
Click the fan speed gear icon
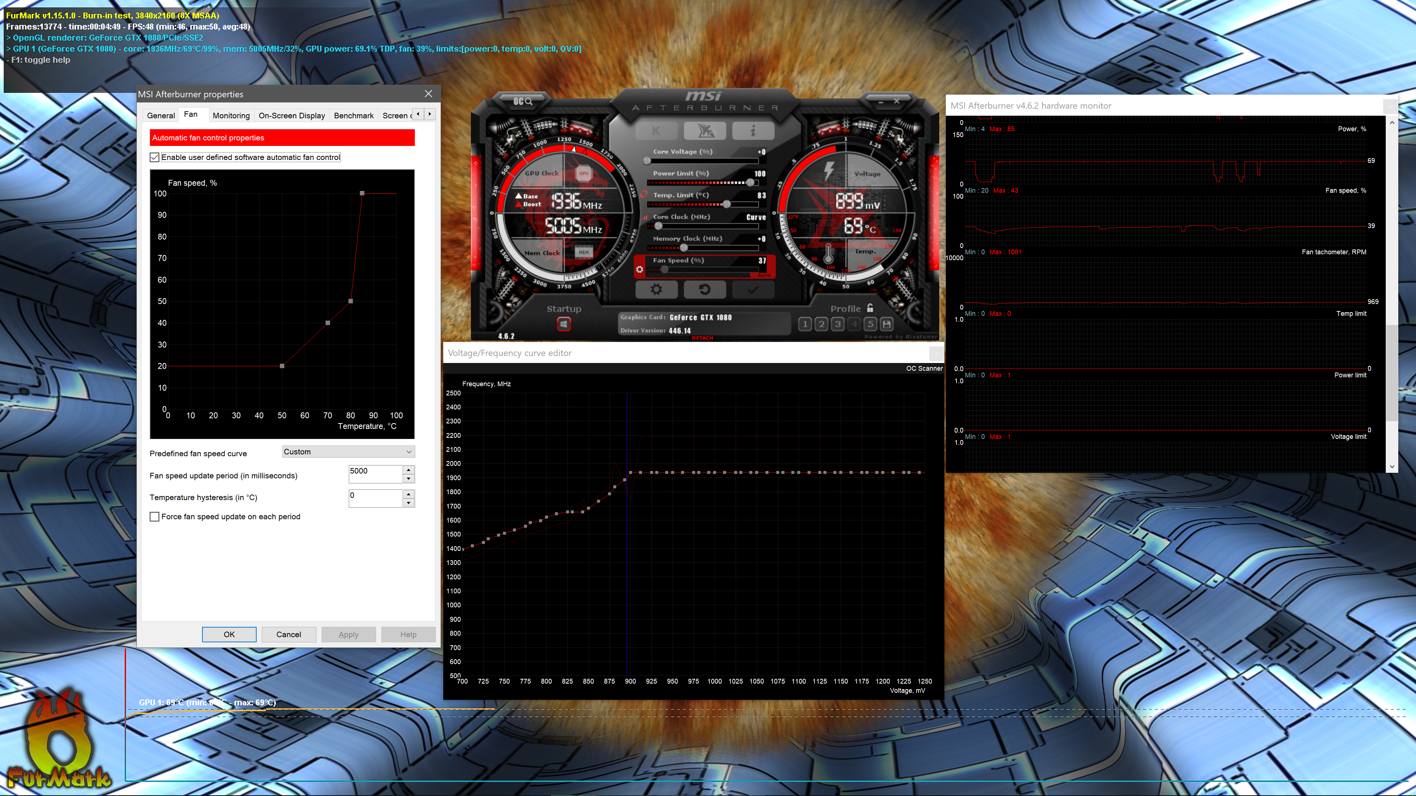(x=640, y=269)
